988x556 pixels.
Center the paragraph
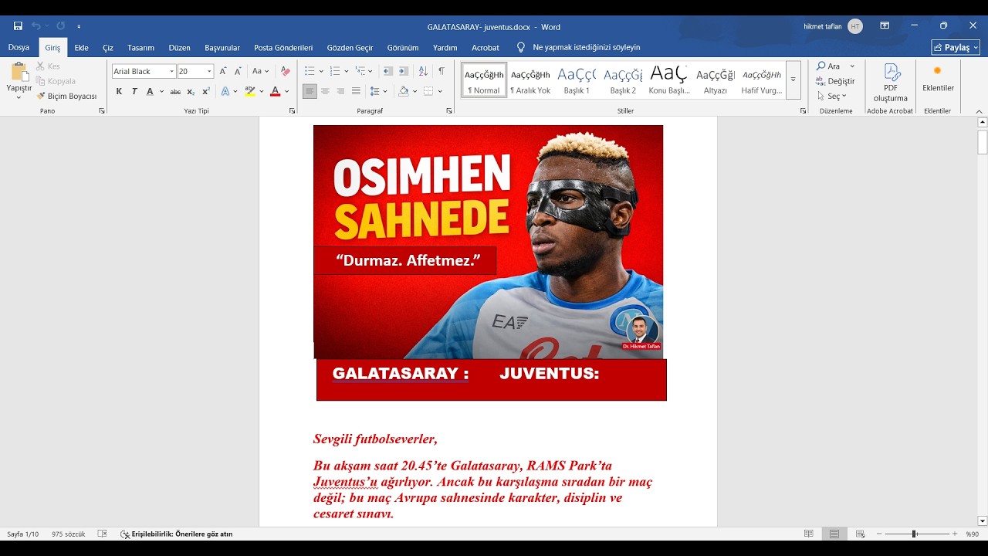tap(325, 91)
